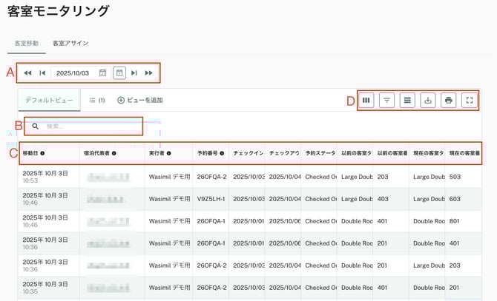Download table data with the export icon
The image size is (497, 301).
(428, 101)
